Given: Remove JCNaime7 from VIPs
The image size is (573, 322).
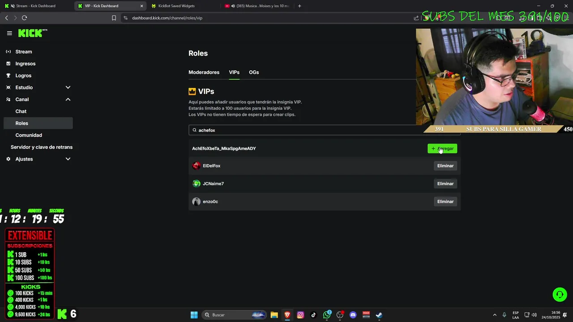Looking at the screenshot, I should point(445,184).
